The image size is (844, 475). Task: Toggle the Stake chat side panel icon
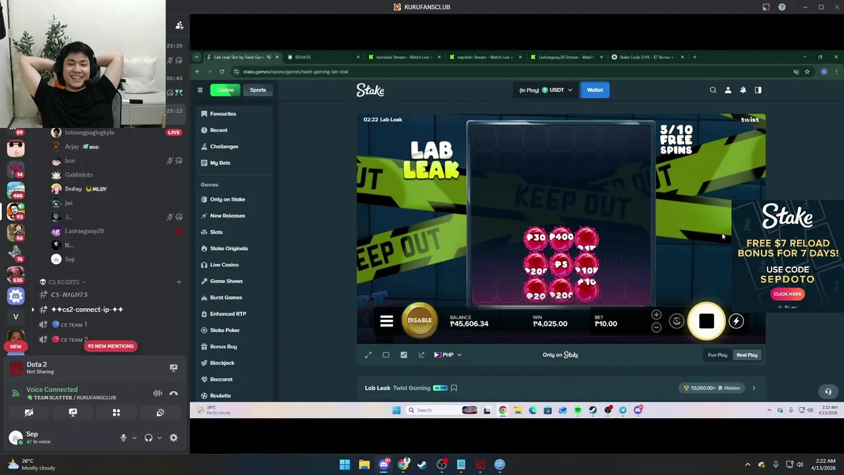tap(758, 90)
